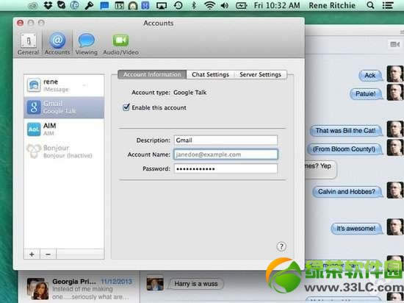The width and height of the screenshot is (404, 303).
Task: Open Spotlight search
Action: click(370, 5)
